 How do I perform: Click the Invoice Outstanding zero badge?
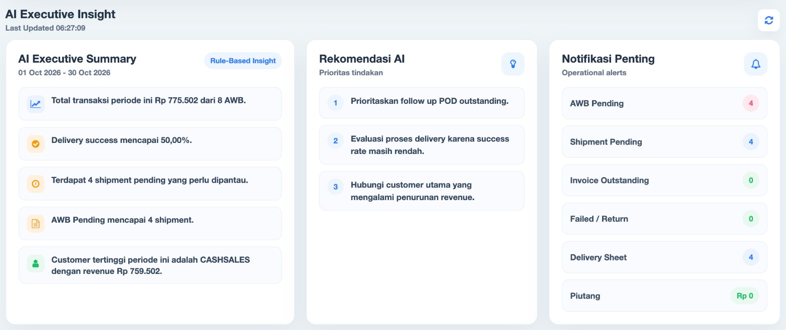[751, 180]
